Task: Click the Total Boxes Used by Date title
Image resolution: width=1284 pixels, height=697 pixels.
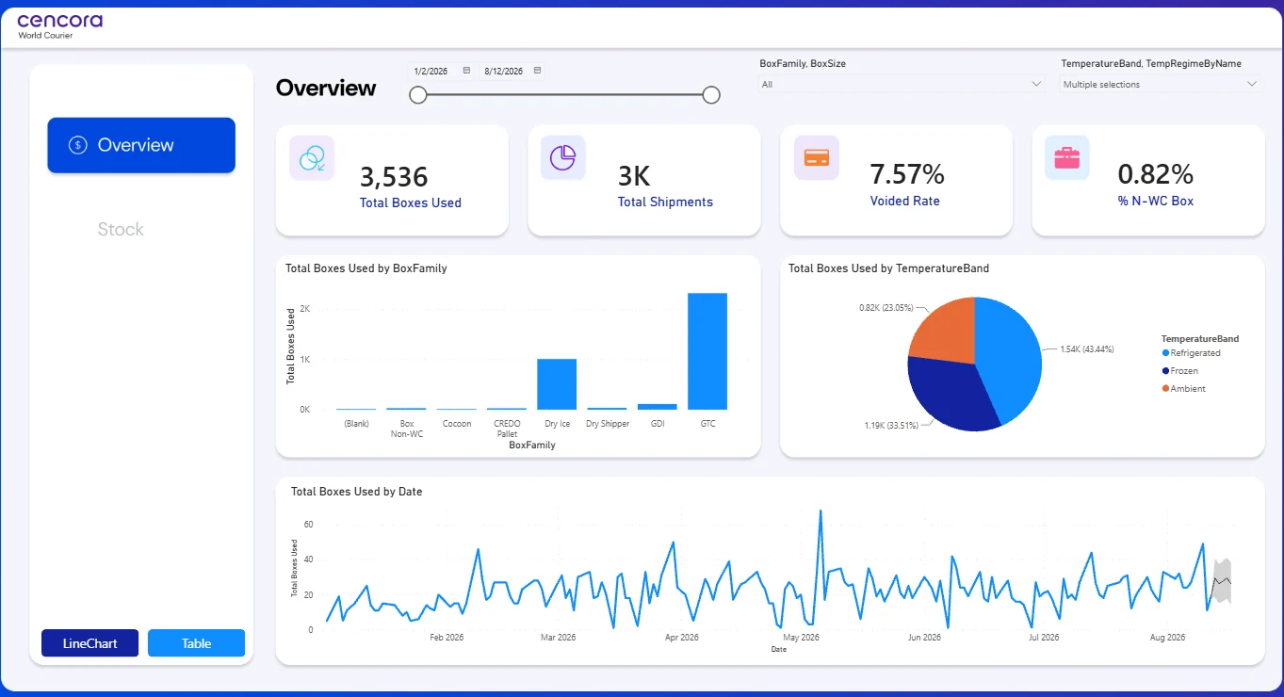Action: (x=357, y=492)
